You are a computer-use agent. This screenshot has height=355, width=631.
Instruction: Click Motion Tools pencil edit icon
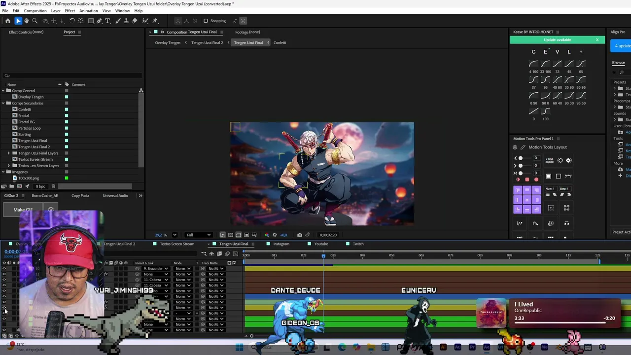click(x=523, y=147)
